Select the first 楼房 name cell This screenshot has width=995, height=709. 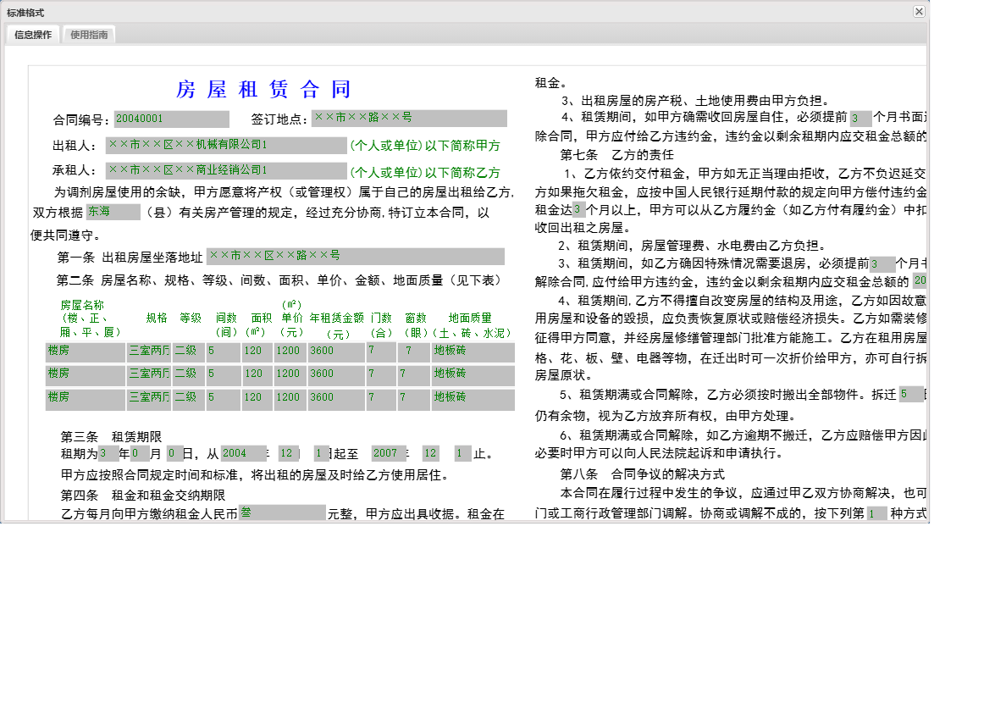(x=85, y=352)
